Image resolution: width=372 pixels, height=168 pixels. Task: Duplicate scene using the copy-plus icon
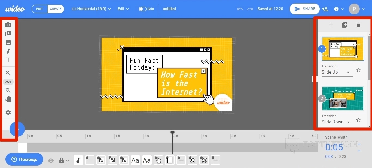[345, 25]
